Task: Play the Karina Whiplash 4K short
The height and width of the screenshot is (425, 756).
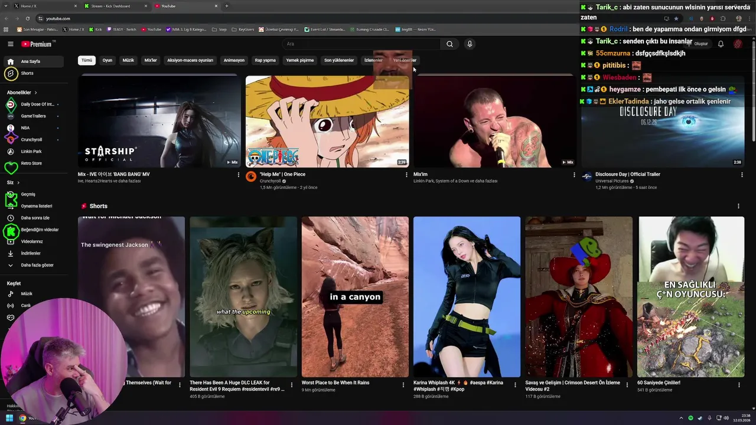Action: point(467,297)
